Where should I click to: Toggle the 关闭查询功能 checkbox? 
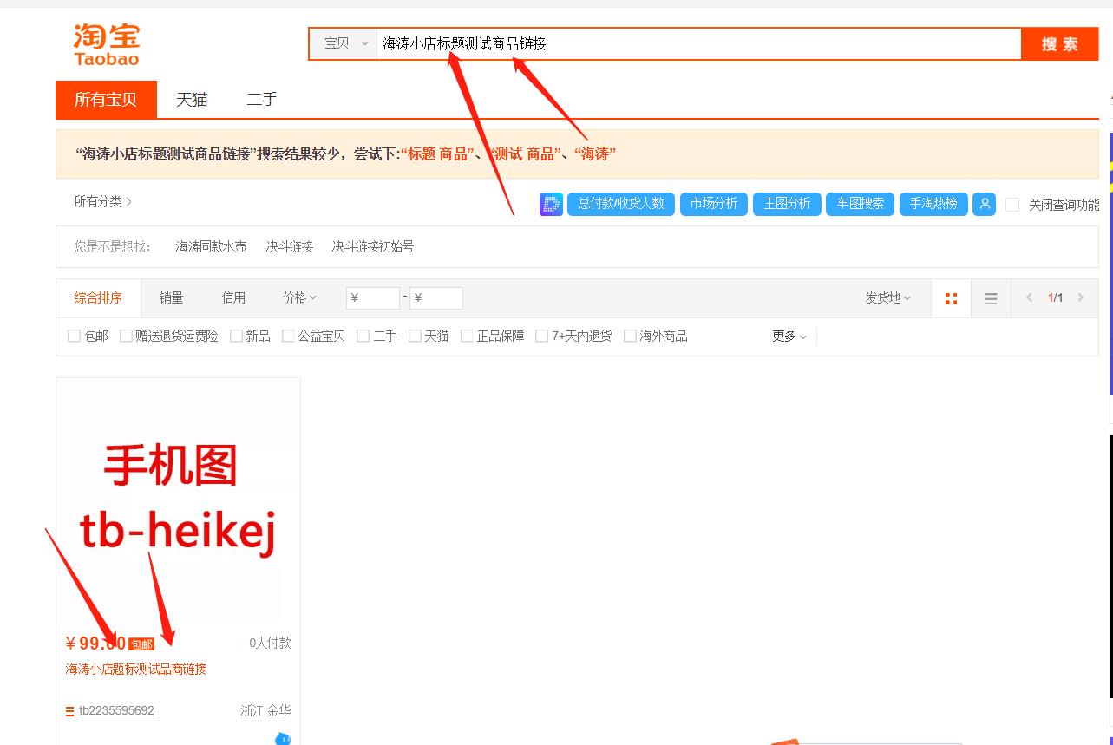[x=1012, y=204]
